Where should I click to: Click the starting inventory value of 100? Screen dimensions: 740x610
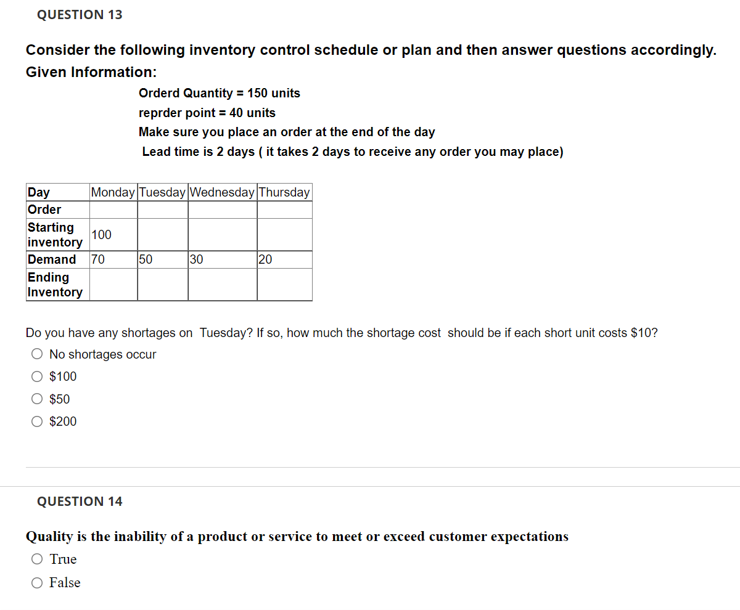click(100, 235)
